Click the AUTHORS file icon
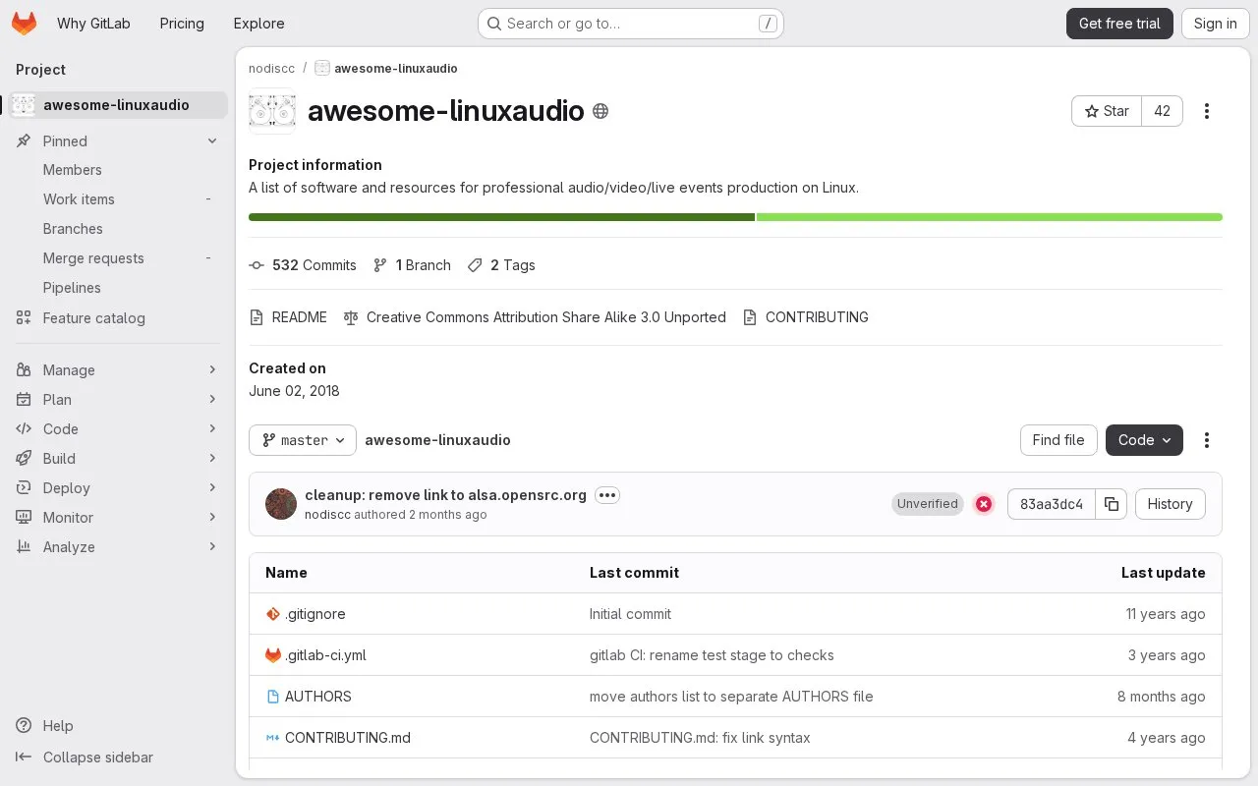 273,697
